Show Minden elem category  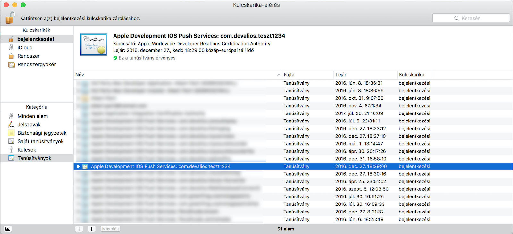pos(32,116)
